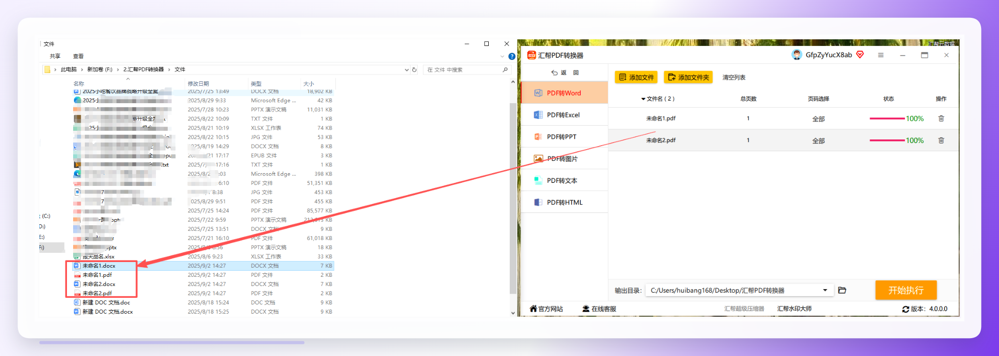This screenshot has width=999, height=356.
Task: Select 新建 DOC 文档.docx file
Action: click(x=108, y=312)
